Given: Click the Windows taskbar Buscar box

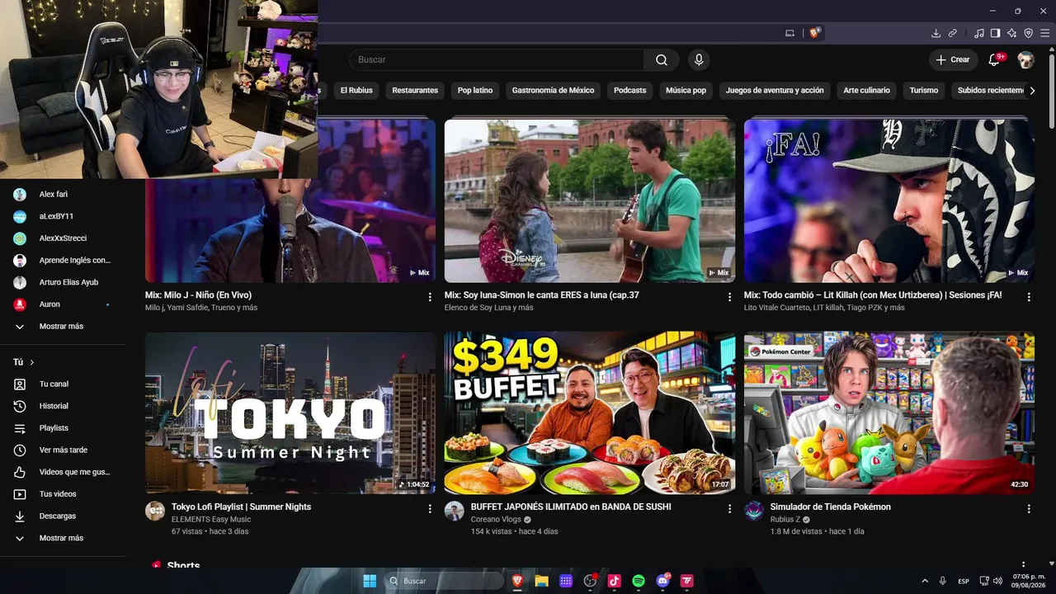Looking at the screenshot, I should pos(445,581).
